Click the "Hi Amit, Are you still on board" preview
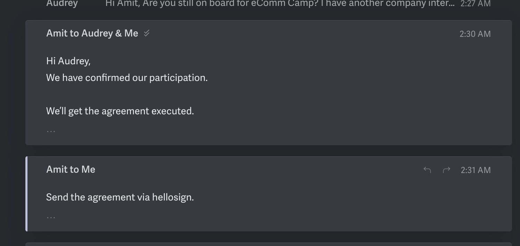 tap(279, 3)
